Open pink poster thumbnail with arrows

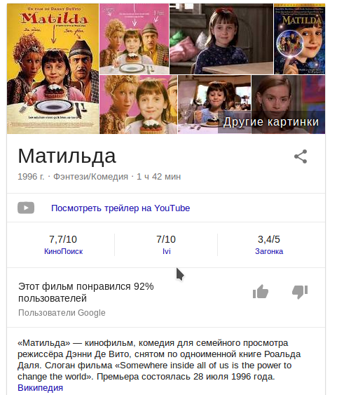point(134,39)
